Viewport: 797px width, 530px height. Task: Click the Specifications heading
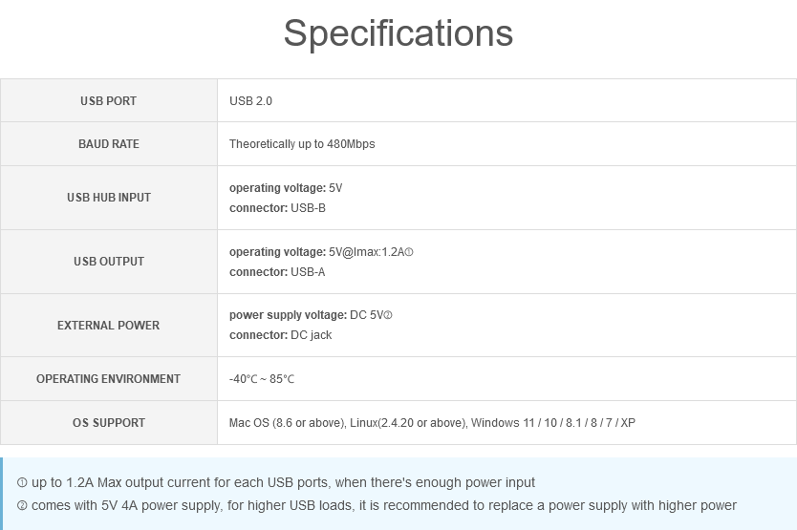click(398, 33)
